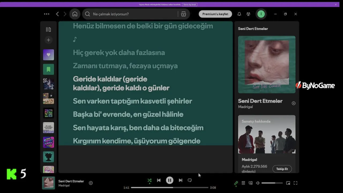This screenshot has width=343, height=193.
Task: Jump to lyric 'Kırgınım kendime, üşüyorum gölgende'
Action: [x=137, y=141]
